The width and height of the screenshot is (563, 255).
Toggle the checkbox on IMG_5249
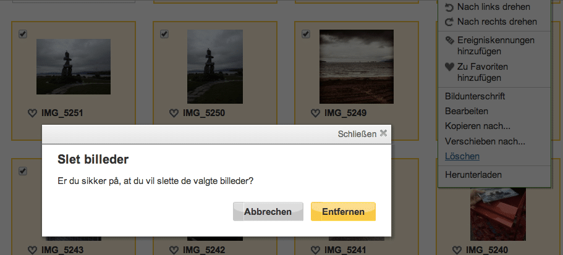(305, 34)
